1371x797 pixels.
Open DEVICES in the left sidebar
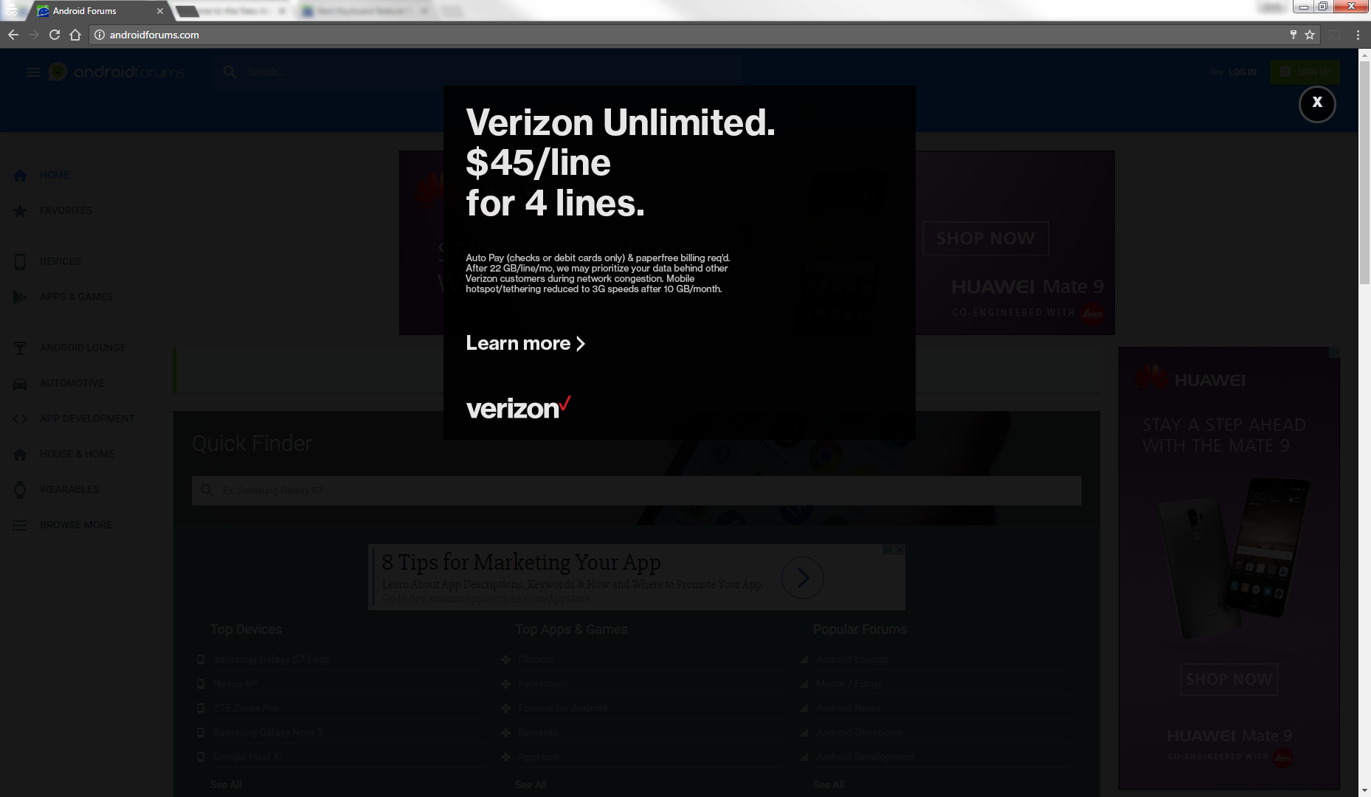[x=60, y=261]
